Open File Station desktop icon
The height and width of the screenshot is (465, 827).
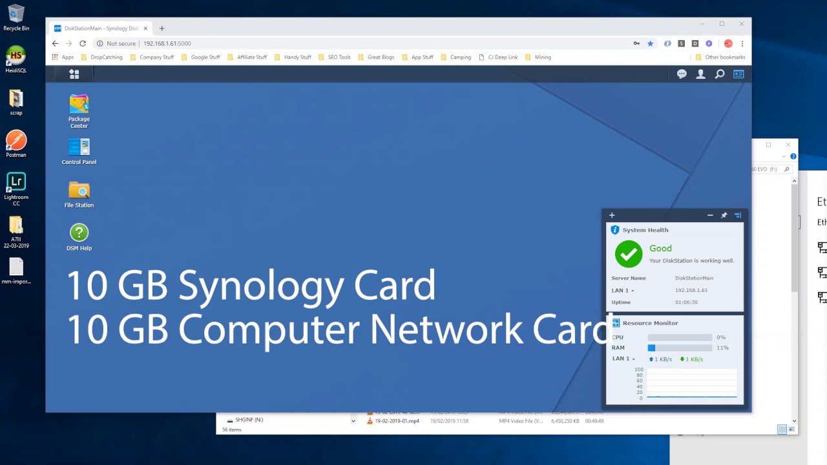click(79, 194)
